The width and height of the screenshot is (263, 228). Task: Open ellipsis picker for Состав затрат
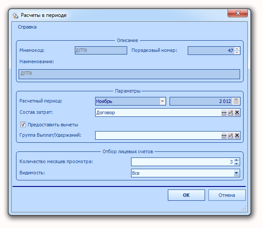pos(224,112)
